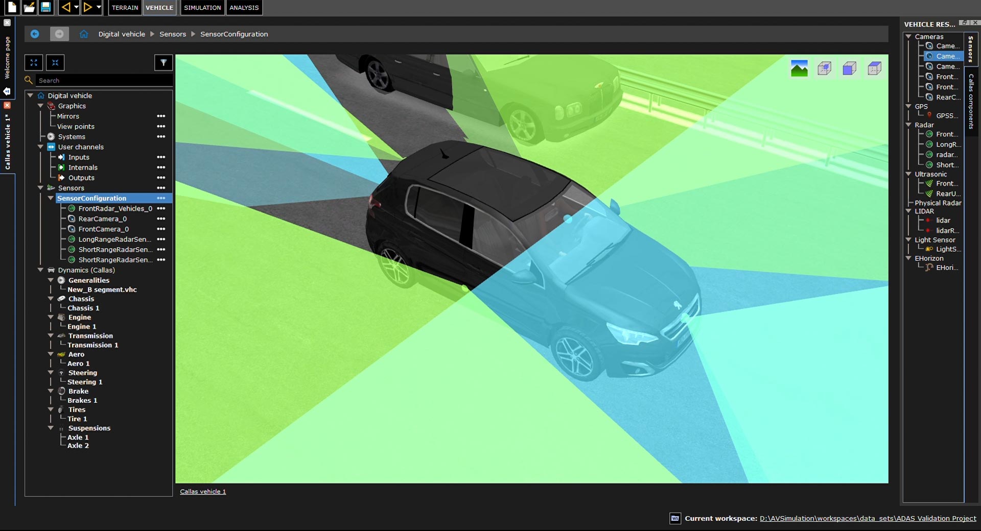
Task: Click the Save icon in the toolbar
Action: 45,8
